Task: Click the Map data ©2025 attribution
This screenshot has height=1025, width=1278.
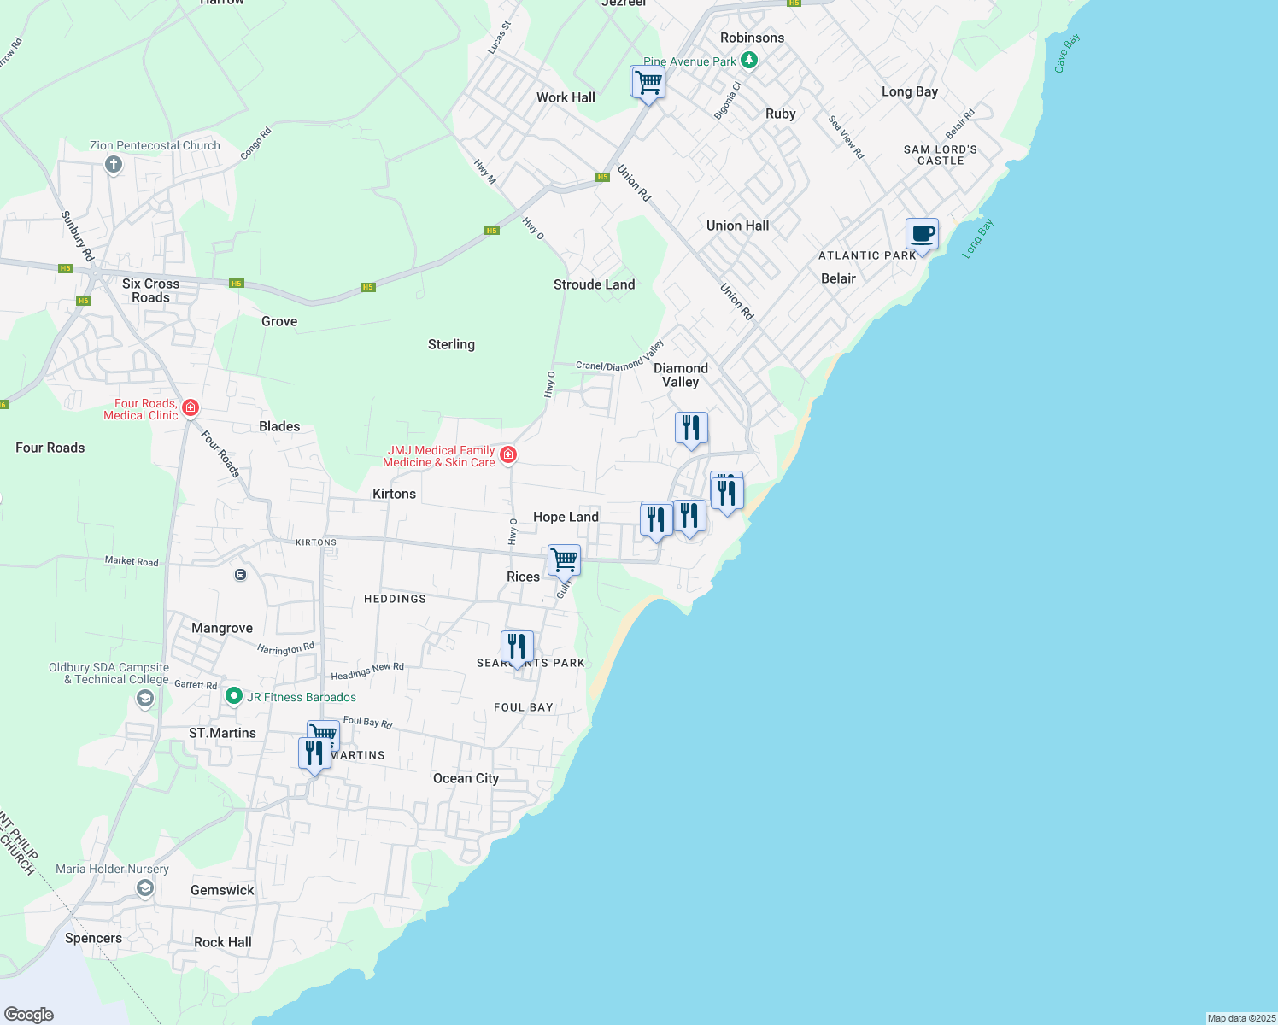Action: click(x=1241, y=1018)
